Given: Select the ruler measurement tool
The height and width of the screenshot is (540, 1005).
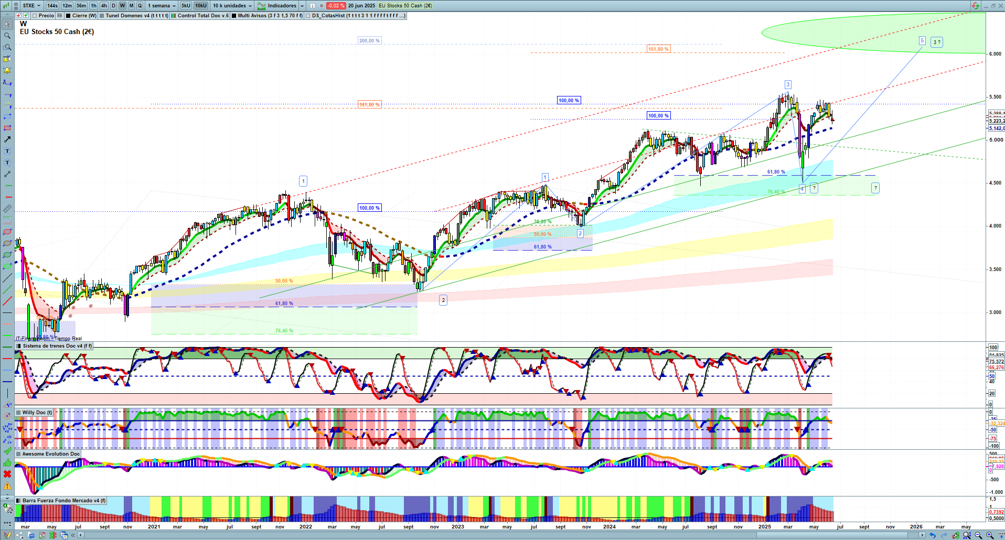Looking at the screenshot, I should [x=7, y=209].
